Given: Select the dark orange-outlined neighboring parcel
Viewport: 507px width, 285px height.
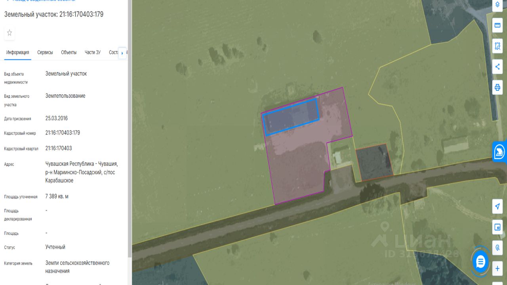Looking at the screenshot, I should click(374, 162).
